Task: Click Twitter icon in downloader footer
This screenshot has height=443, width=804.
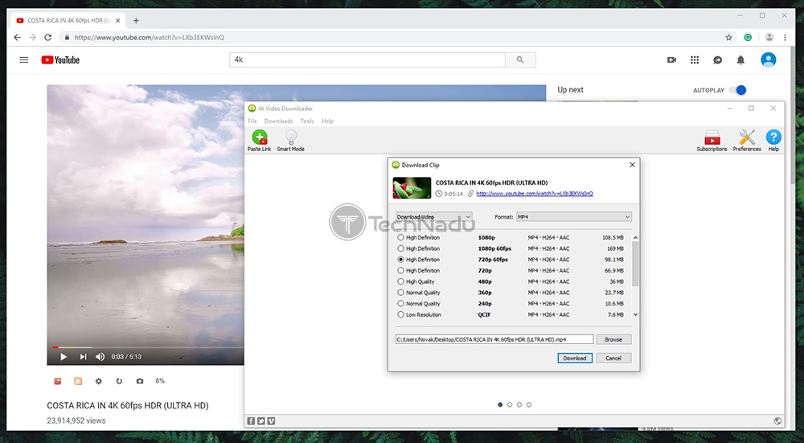Action: click(x=261, y=421)
